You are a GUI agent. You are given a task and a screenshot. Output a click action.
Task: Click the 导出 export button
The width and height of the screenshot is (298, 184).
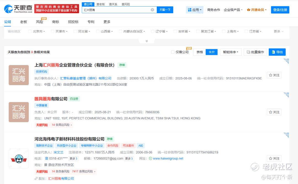[277, 52]
